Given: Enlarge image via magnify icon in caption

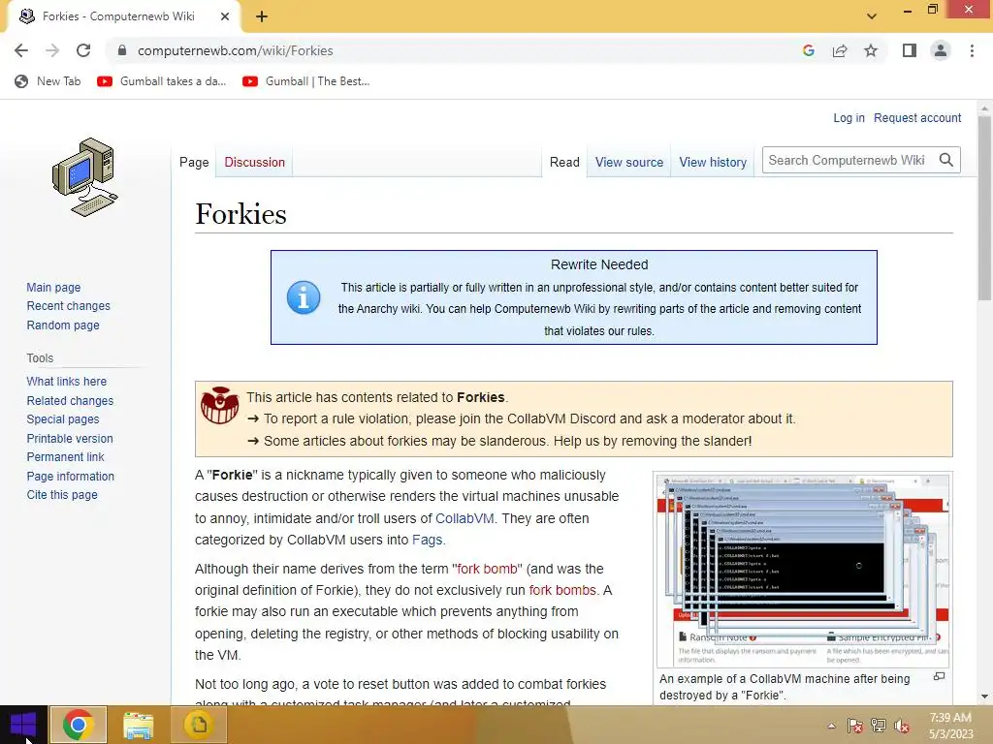Looking at the screenshot, I should click(x=939, y=677).
